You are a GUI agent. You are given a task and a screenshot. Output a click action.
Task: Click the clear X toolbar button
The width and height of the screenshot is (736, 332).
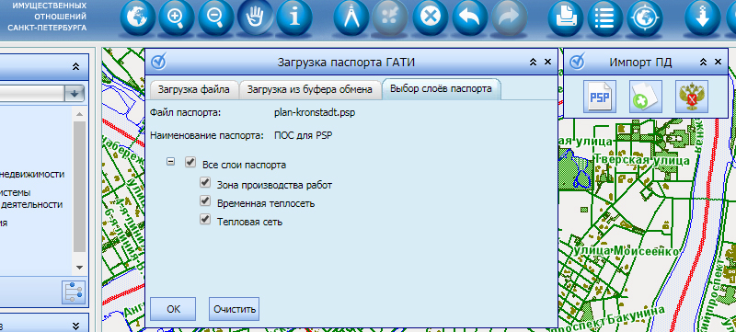pyautogui.click(x=431, y=18)
